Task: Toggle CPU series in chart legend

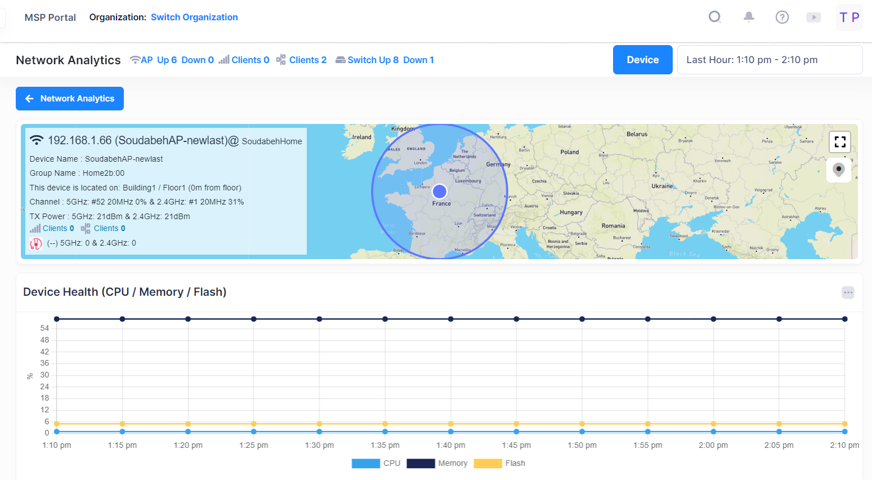Action: click(376, 463)
